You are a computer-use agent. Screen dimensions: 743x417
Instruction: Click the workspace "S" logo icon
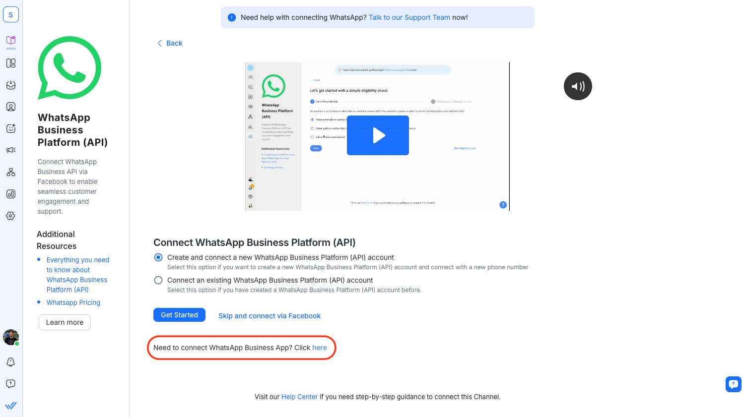[x=11, y=15]
